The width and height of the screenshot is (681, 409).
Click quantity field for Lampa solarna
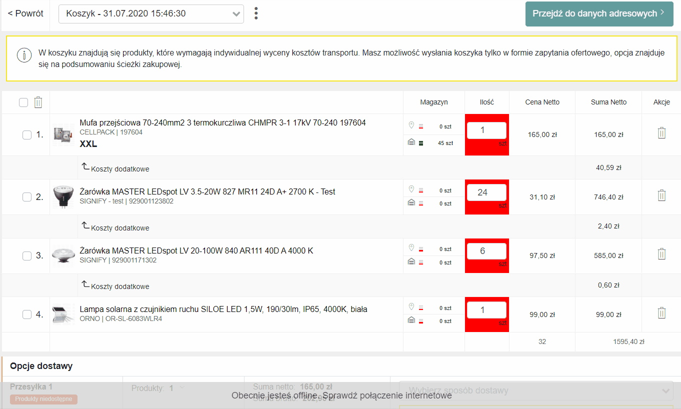point(486,310)
